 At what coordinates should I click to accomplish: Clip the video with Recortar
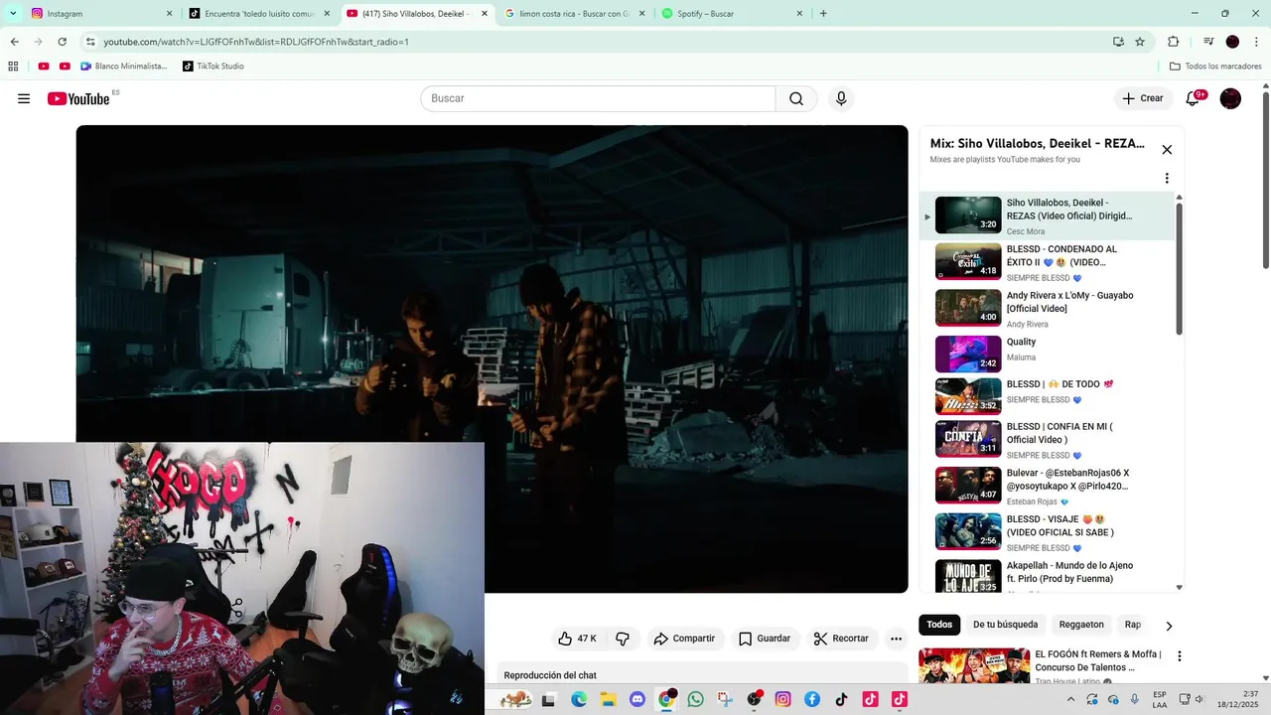tap(841, 639)
